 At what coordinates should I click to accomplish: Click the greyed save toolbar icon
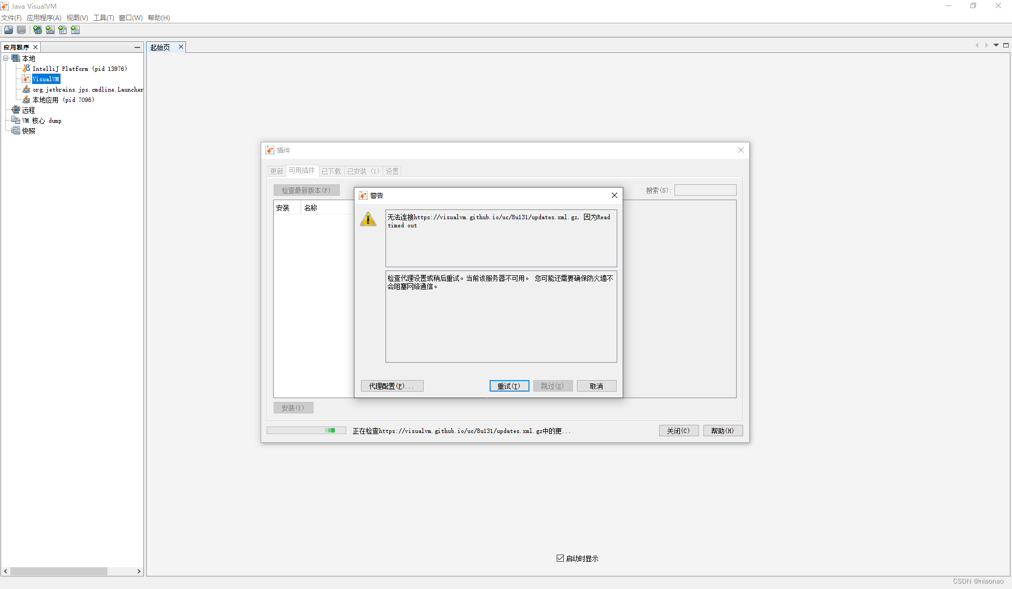coord(21,30)
